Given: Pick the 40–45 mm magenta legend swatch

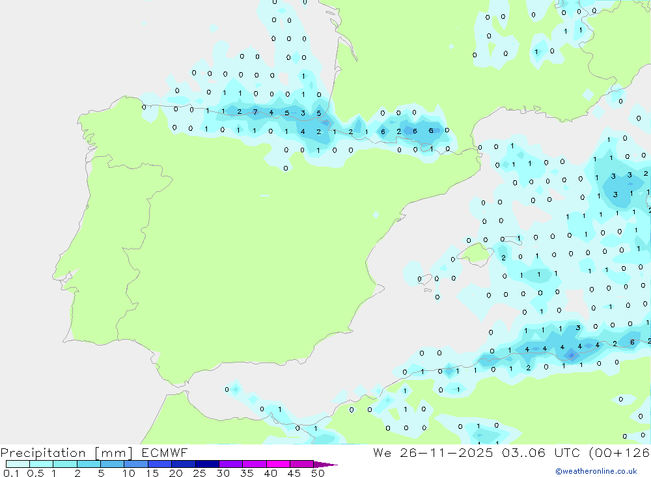Looking at the screenshot, I should point(278,464).
